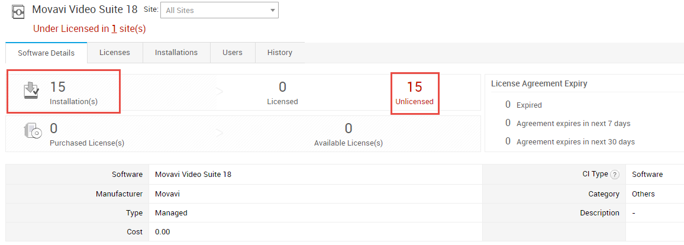Click Agreement expires in next 30 days
Viewport: 684px width, 245px height.
point(575,141)
